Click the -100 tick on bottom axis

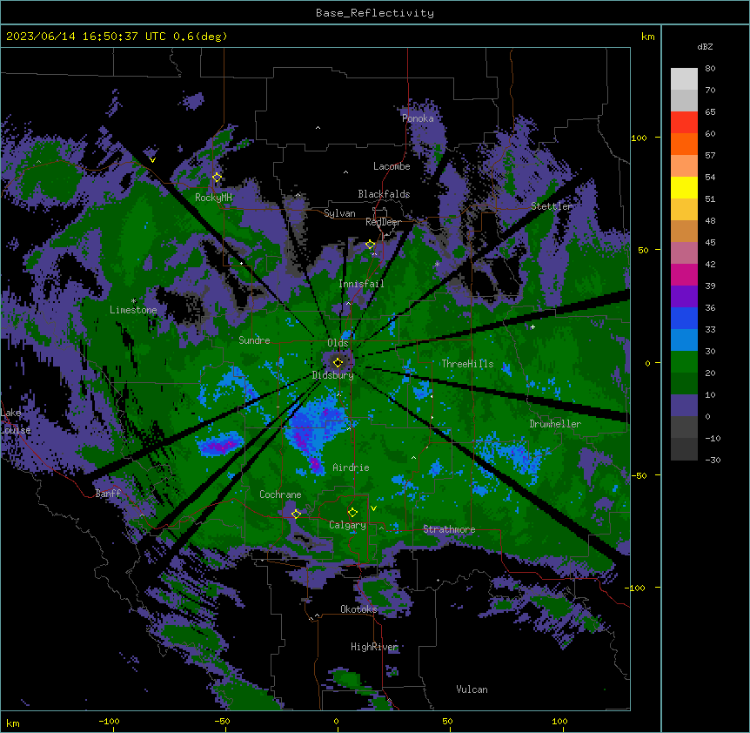109,721
